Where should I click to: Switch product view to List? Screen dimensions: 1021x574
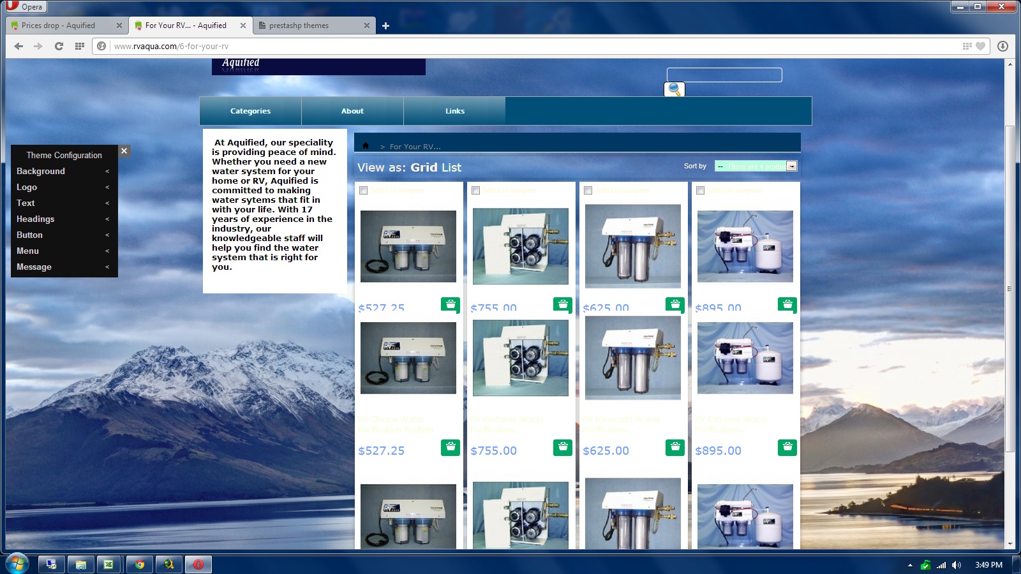coord(451,167)
